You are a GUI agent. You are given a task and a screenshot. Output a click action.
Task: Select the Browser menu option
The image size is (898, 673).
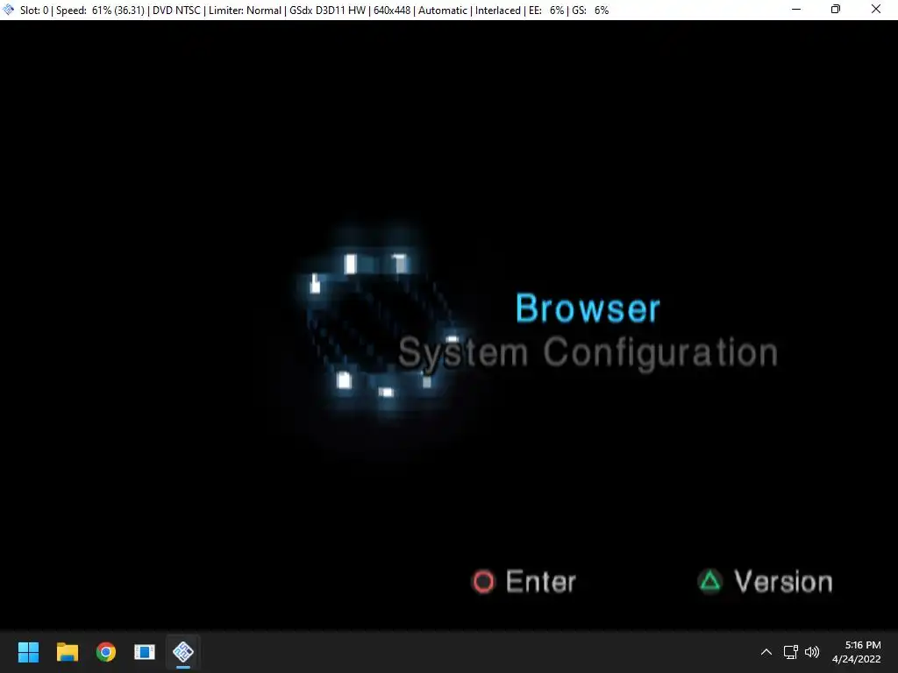pyautogui.click(x=588, y=308)
